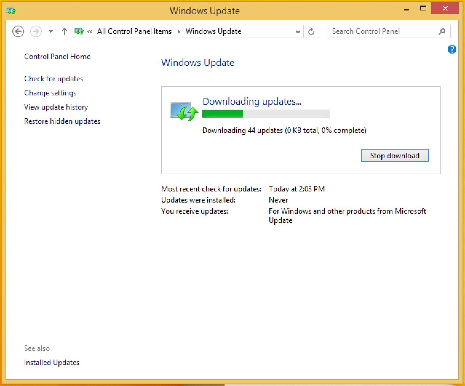Screen dimensions: 465x386
Task: Click the Back navigation arrow
Action: [x=18, y=31]
